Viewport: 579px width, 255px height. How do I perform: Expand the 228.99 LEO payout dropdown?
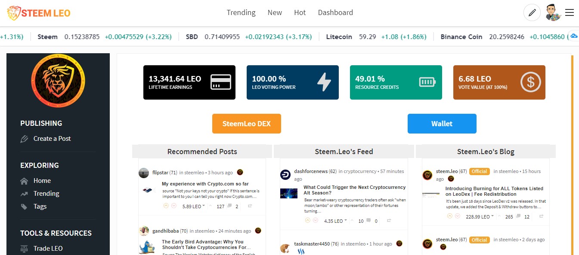point(480,217)
